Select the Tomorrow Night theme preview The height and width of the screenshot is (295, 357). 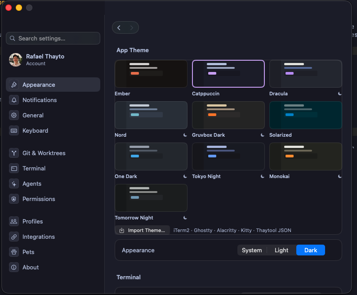(x=151, y=198)
